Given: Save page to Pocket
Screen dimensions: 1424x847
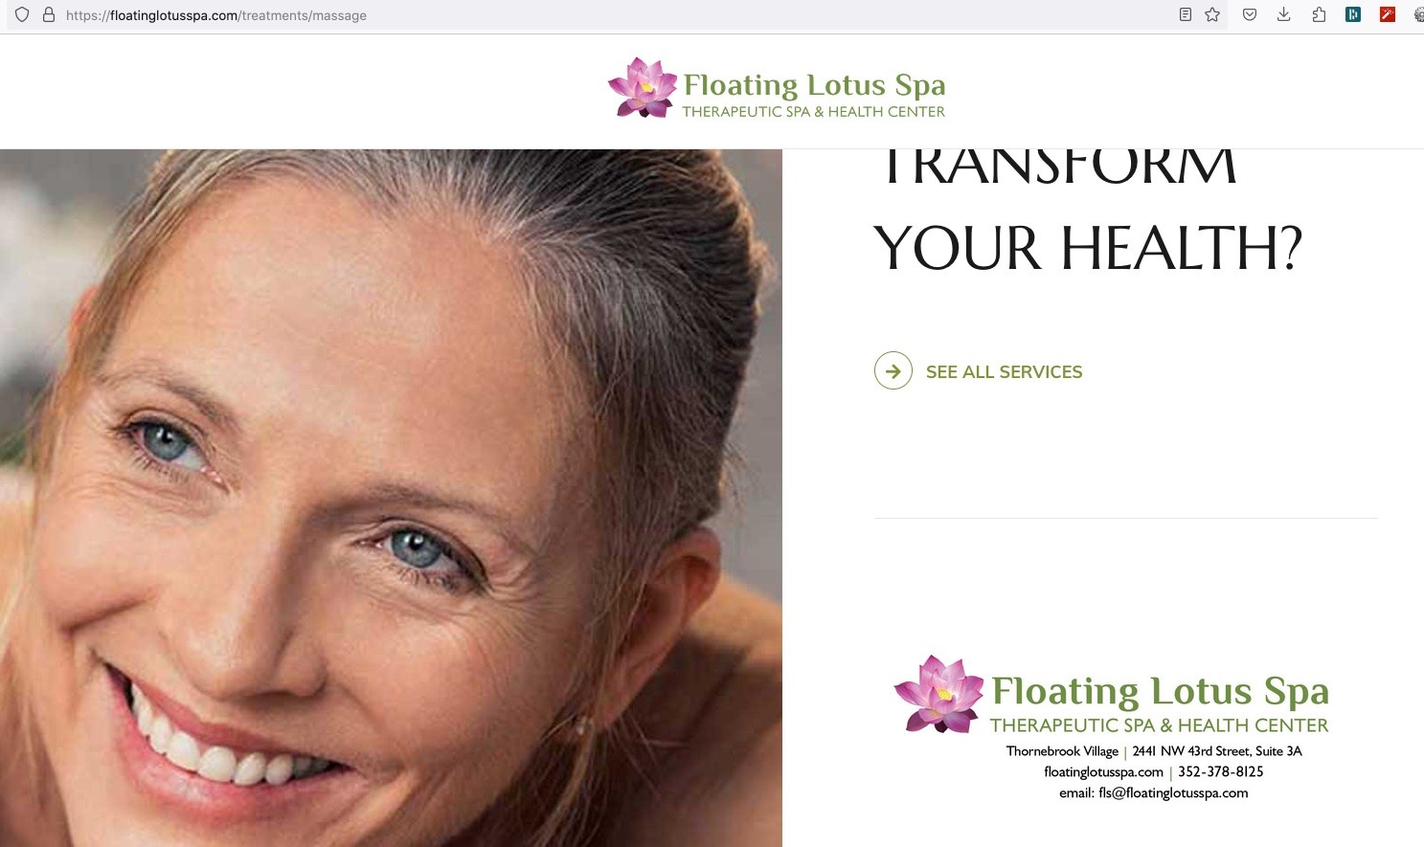Looking at the screenshot, I should pos(1250,14).
